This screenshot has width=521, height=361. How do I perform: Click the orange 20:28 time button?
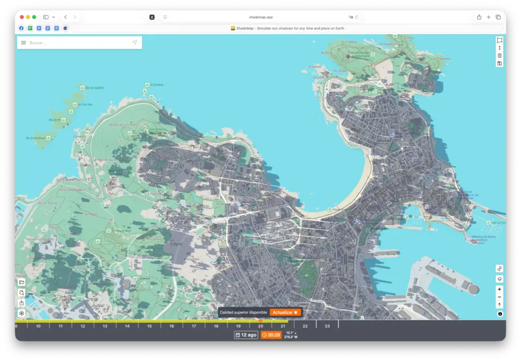271,335
